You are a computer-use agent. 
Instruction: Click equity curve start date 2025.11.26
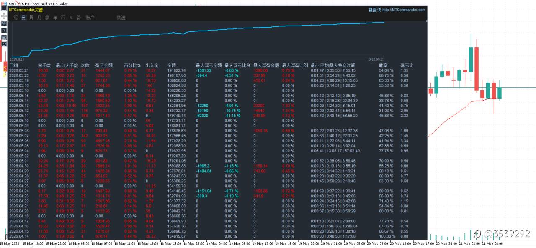18,59
